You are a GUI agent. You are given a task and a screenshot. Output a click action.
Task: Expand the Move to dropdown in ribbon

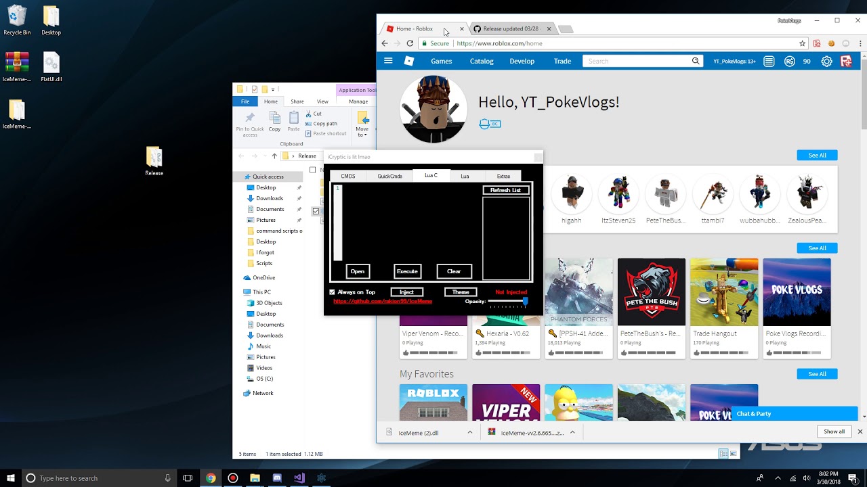[362, 135]
